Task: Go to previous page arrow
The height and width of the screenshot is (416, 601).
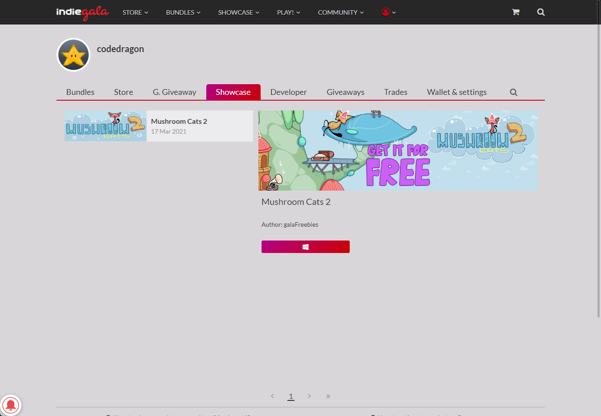Action: [x=272, y=396]
